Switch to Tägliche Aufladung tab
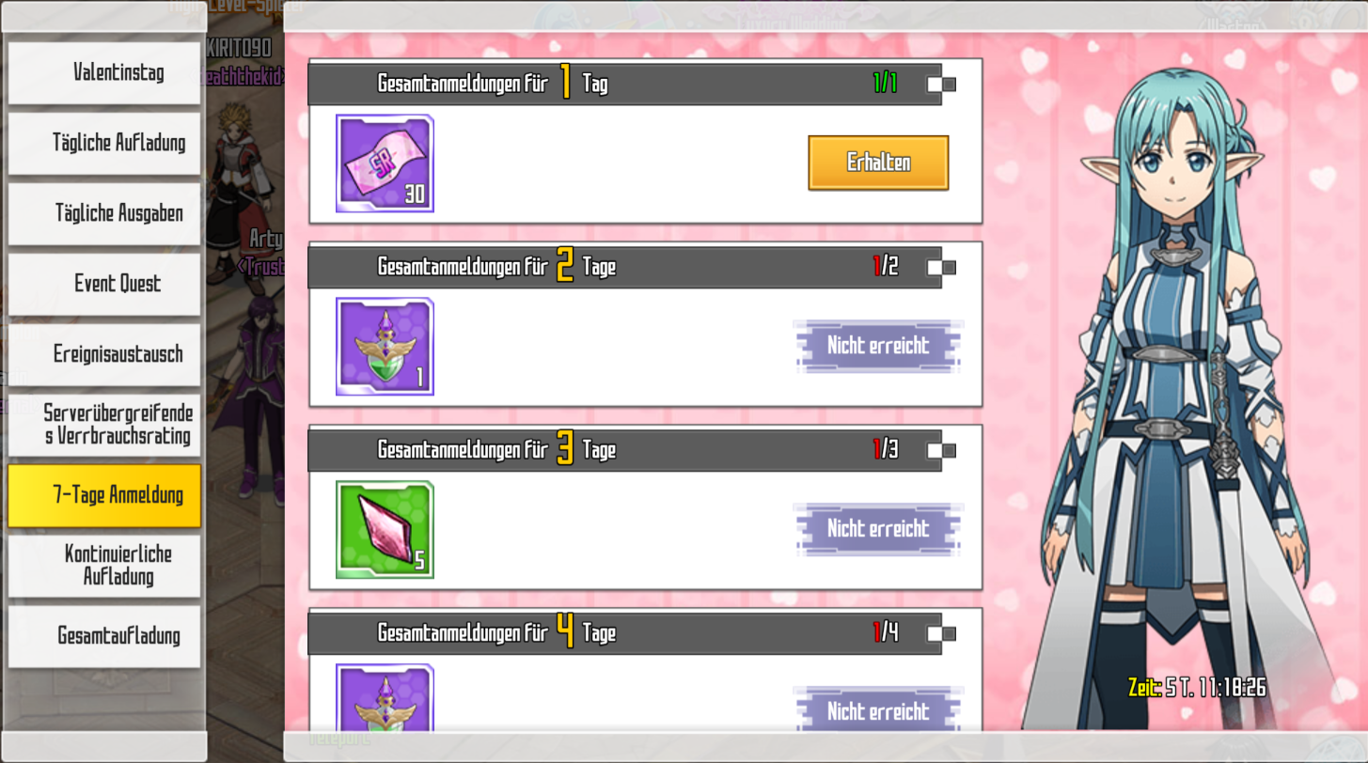Viewport: 1368px width, 763px height. (104, 144)
